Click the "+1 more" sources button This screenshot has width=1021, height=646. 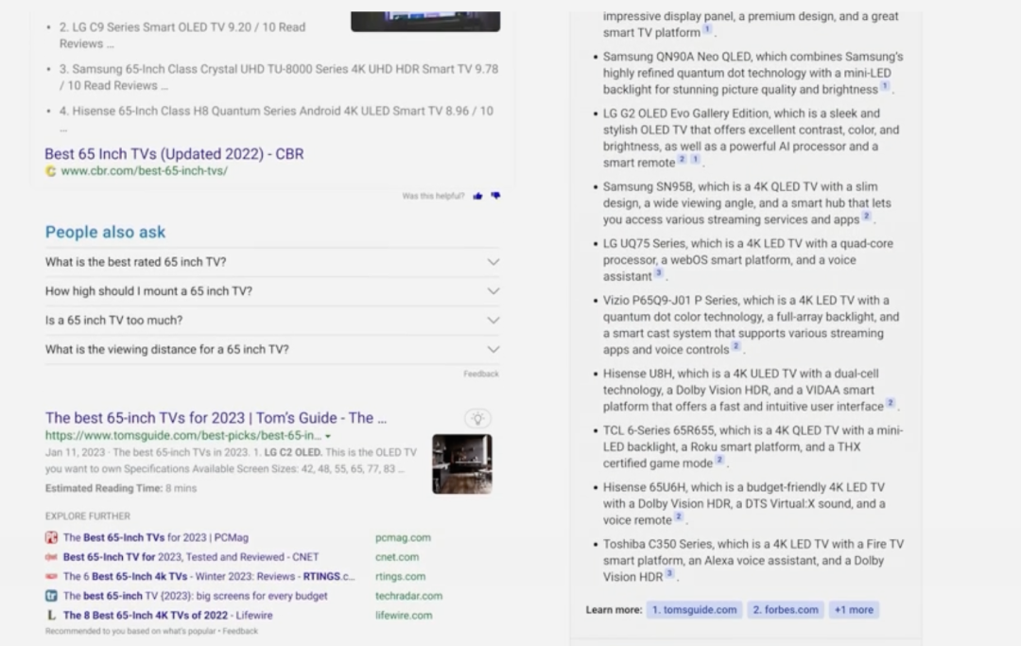click(853, 610)
